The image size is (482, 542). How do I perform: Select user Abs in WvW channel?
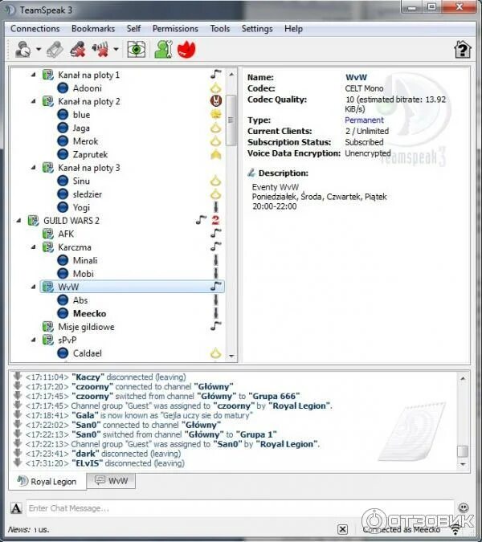(80, 300)
